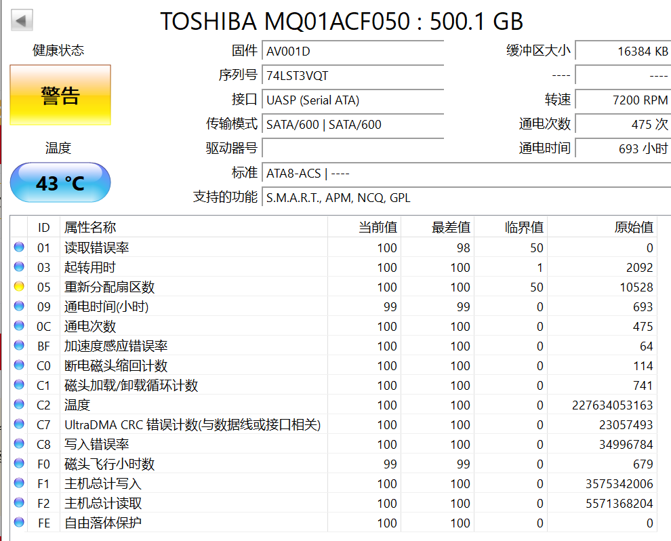Screen dimensions: 671x541
Task: Click the blue status dot for attribute 09
Action: tap(19, 306)
